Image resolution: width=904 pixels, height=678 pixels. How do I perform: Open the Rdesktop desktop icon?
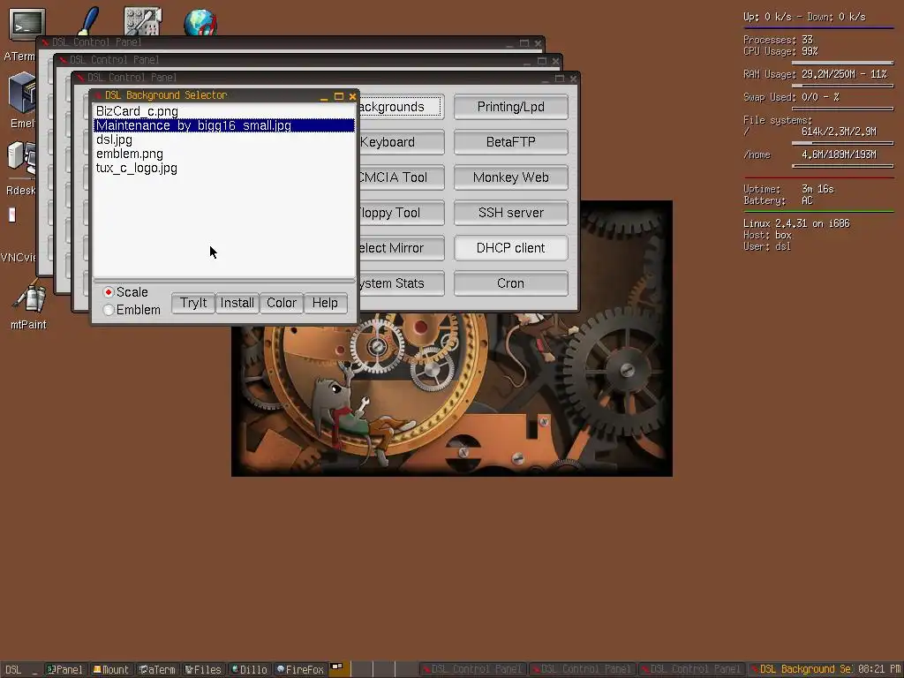pyautogui.click(x=21, y=157)
